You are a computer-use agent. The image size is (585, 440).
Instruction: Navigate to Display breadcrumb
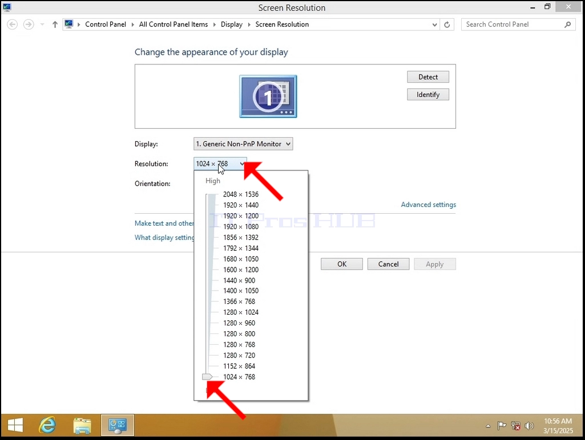coord(231,24)
